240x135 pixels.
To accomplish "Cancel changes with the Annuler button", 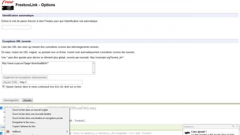I will (x=27, y=100).
